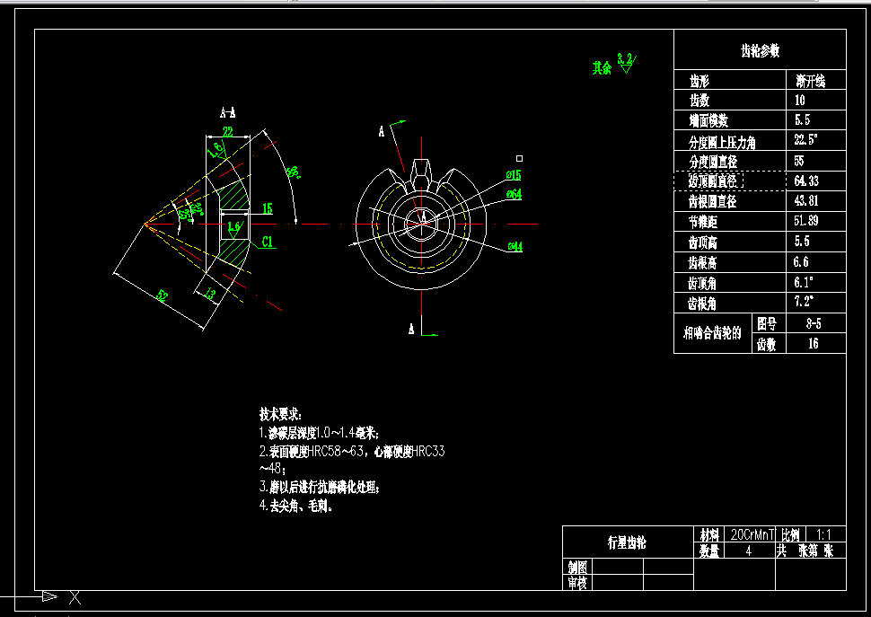
Task: Click the 行星齿轮 title block name
Action: pyautogui.click(x=627, y=543)
